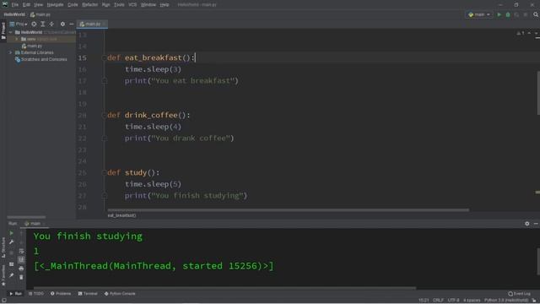Jump to previous highlighted error arrow
The image size is (540, 304).
529,33
